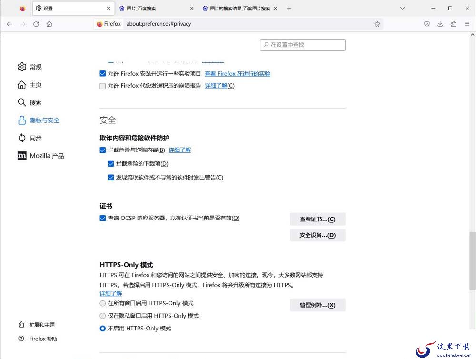Image resolution: width=476 pixels, height=359 pixels.
Task: Toggle 发现流氓软件或不寻常的软件时发出警告 checkbox
Action: click(x=111, y=178)
